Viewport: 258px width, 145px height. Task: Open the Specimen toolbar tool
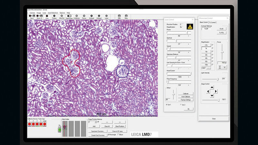[69, 16]
